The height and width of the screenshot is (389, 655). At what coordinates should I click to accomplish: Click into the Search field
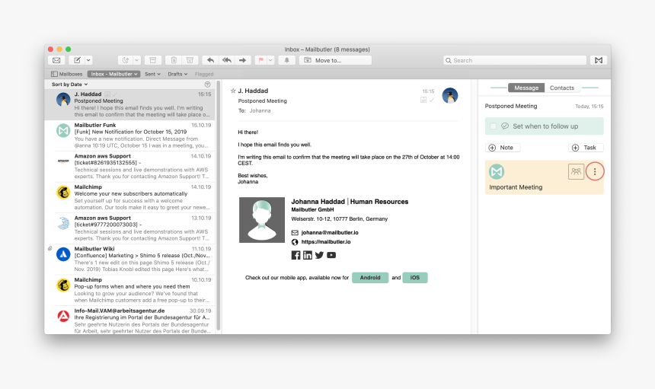pos(515,60)
